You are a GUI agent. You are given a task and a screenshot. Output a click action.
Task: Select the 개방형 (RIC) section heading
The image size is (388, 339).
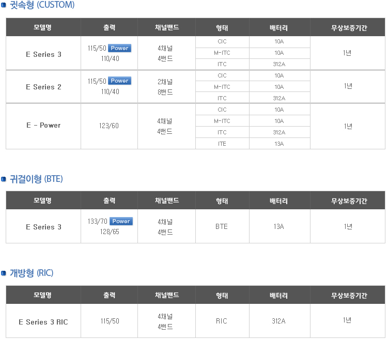tap(32, 273)
